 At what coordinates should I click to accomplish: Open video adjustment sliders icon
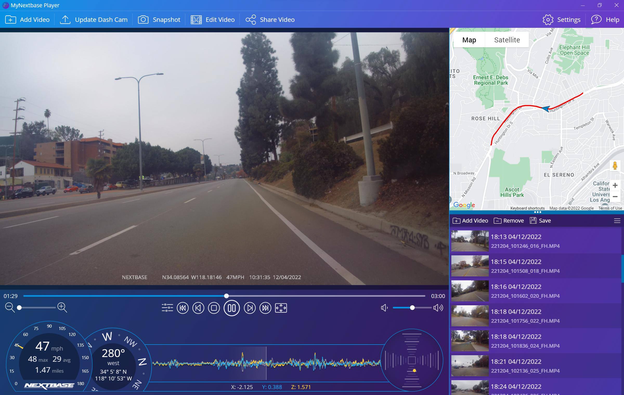click(167, 308)
